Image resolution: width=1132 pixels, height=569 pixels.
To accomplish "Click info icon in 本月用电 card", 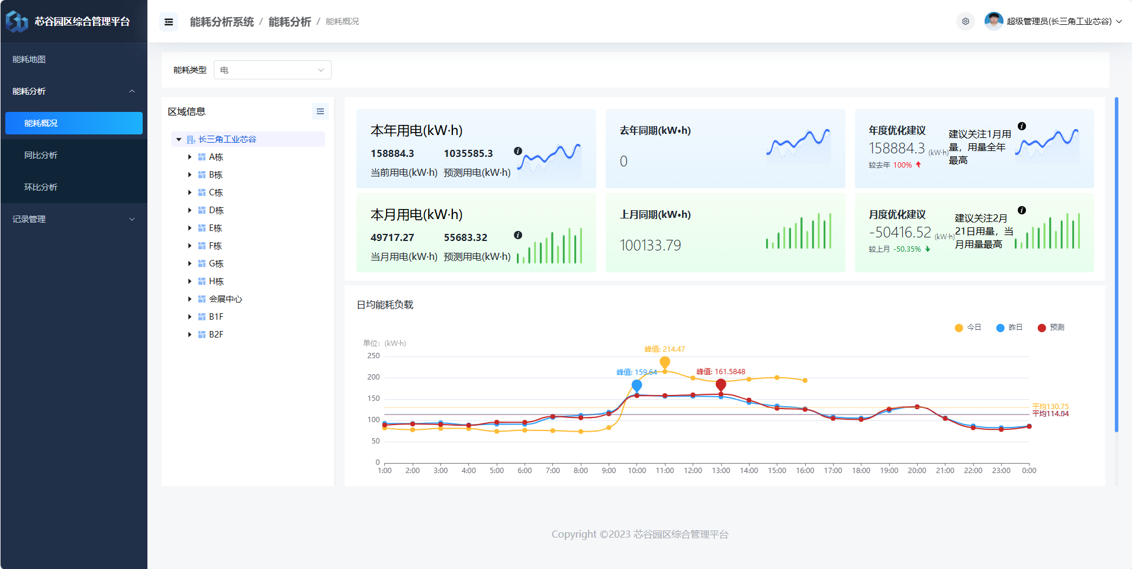I will pos(518,235).
